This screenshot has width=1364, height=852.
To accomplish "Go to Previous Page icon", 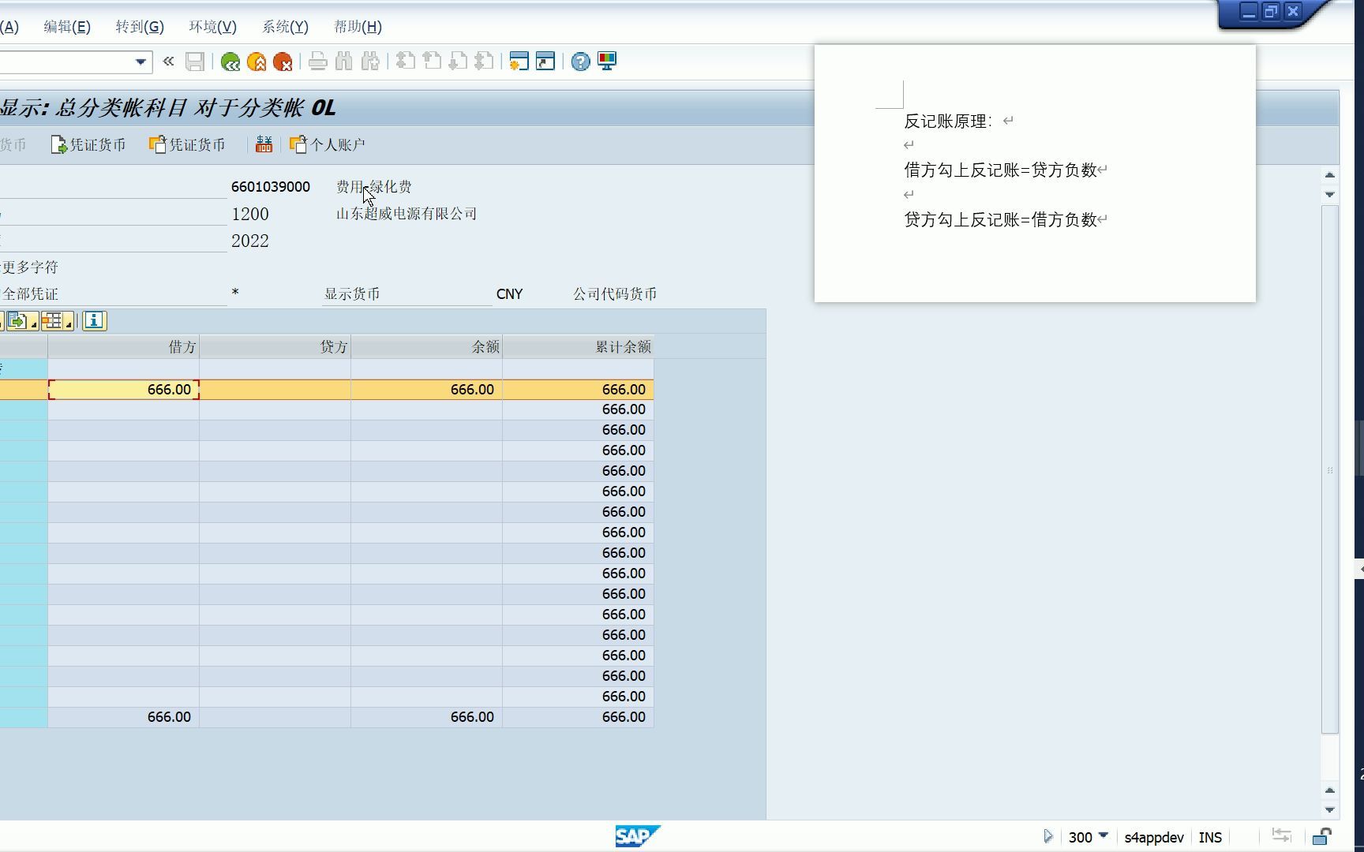I will pos(432,62).
